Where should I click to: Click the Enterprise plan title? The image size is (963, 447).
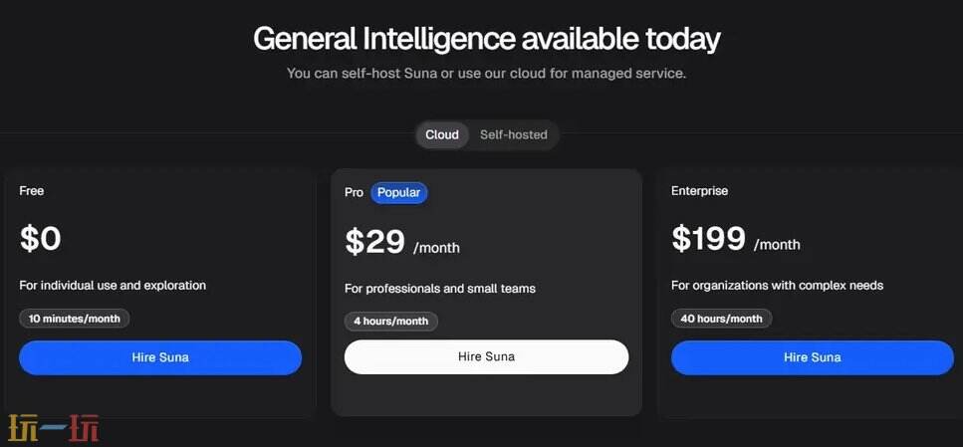click(x=699, y=190)
